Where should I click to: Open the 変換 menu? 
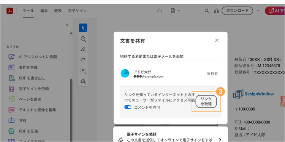[x=58, y=11]
